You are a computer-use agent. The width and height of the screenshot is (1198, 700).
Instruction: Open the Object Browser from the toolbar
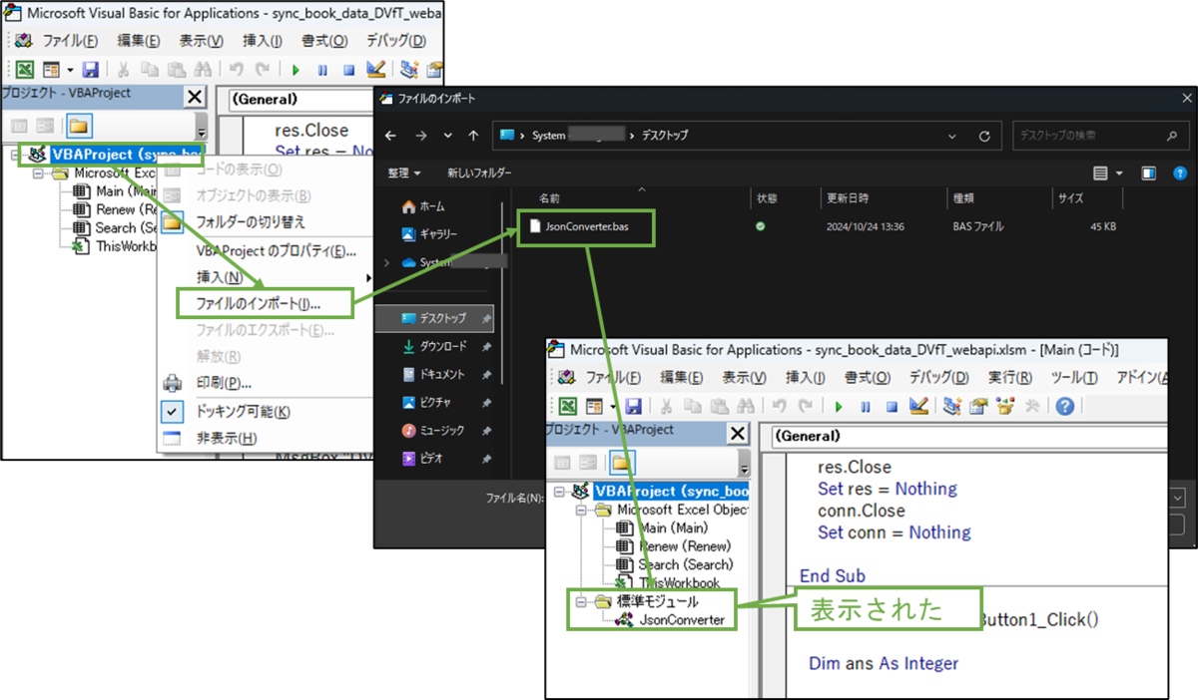(x=1005, y=404)
